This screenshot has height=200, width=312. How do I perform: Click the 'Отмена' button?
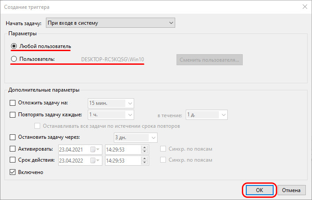(291, 190)
